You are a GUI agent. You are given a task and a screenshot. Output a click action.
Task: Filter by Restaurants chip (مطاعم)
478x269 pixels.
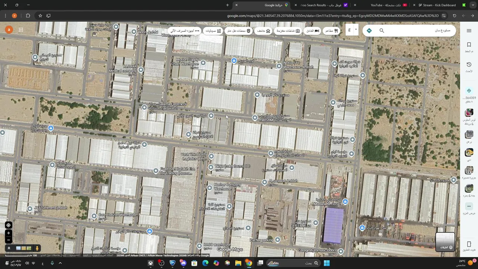click(x=331, y=31)
